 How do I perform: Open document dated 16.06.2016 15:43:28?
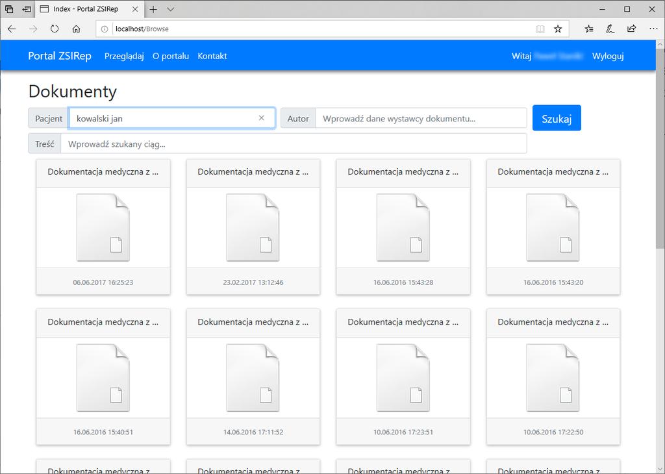(x=403, y=227)
